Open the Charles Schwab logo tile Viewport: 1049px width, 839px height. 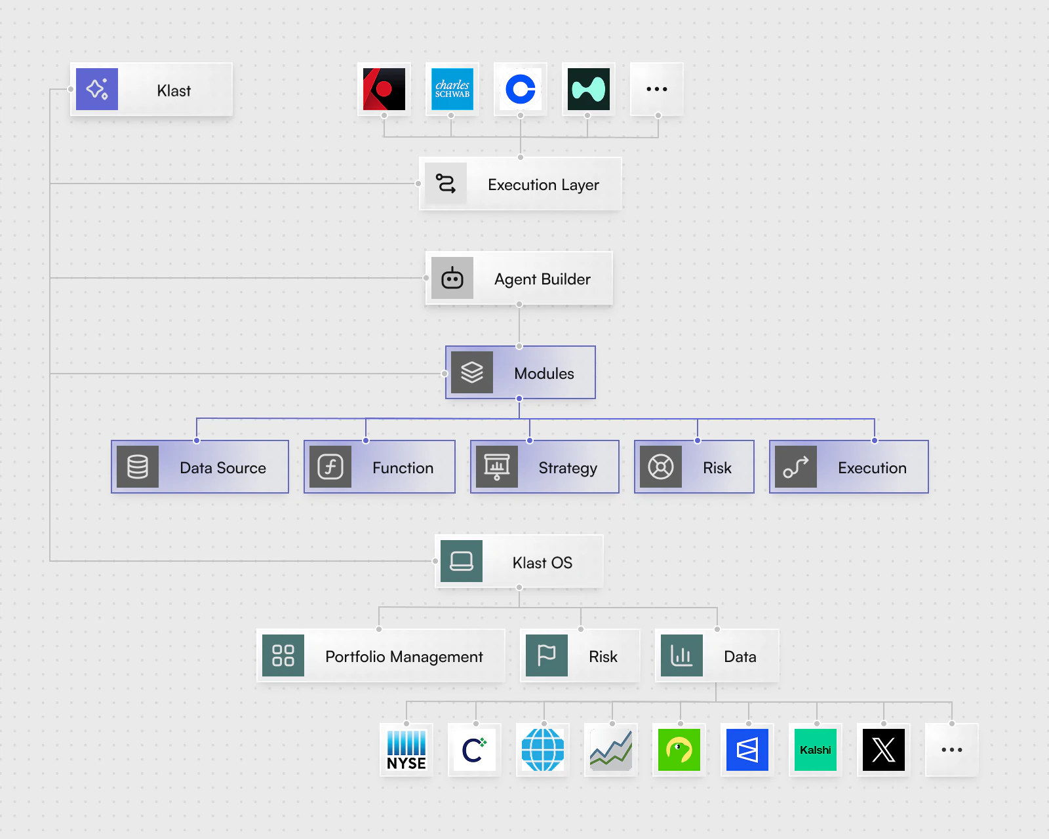click(x=452, y=89)
